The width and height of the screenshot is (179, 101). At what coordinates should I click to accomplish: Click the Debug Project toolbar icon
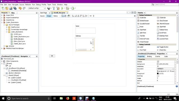click(67, 8)
